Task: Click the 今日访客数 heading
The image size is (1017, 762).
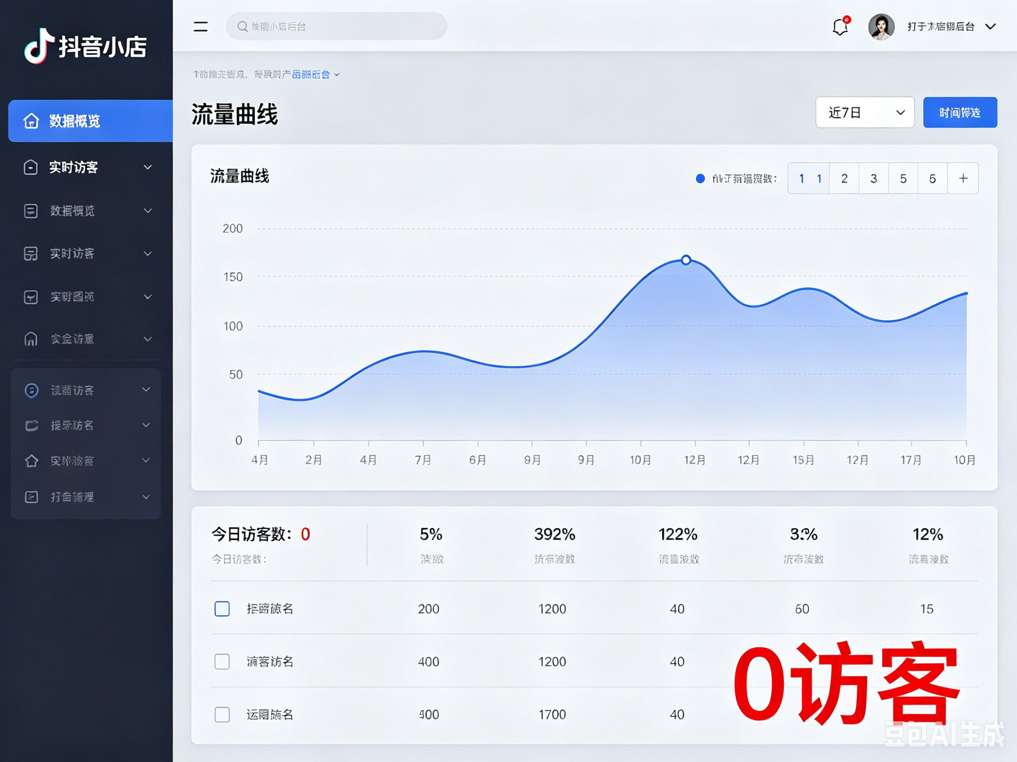Action: [x=252, y=534]
